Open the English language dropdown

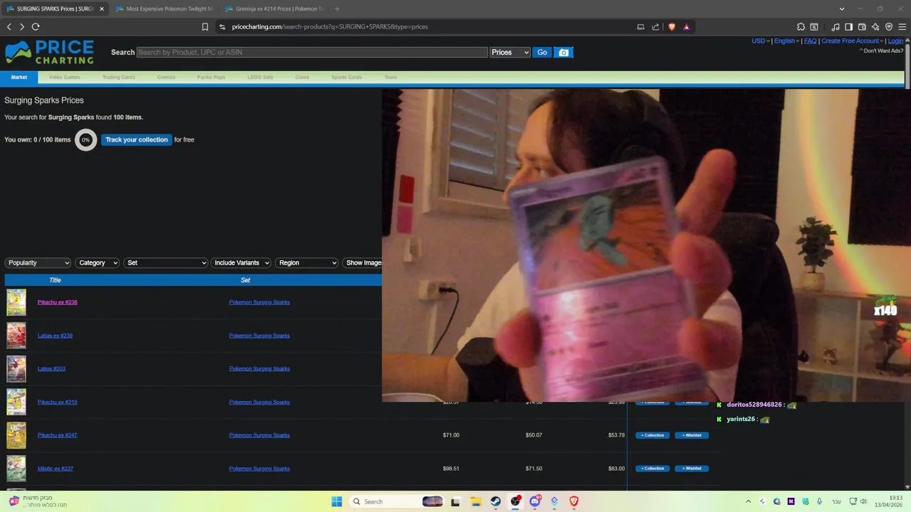(786, 41)
